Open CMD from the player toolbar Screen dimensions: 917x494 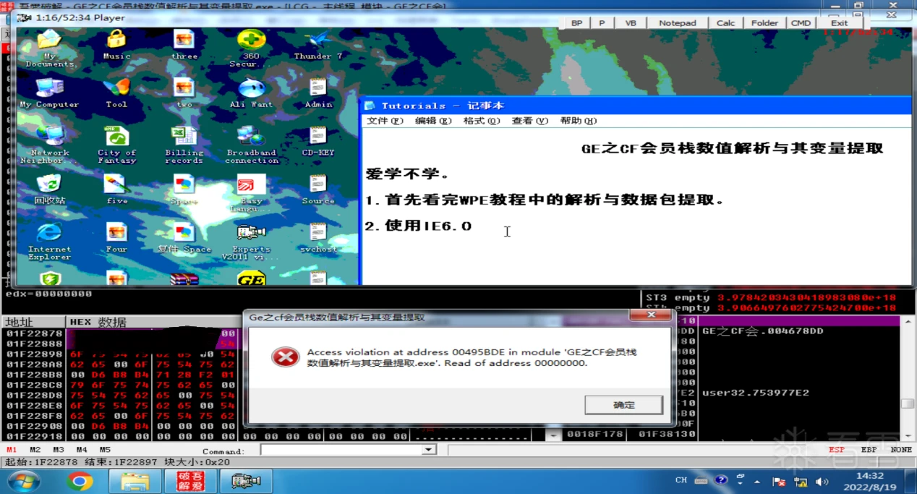point(801,23)
